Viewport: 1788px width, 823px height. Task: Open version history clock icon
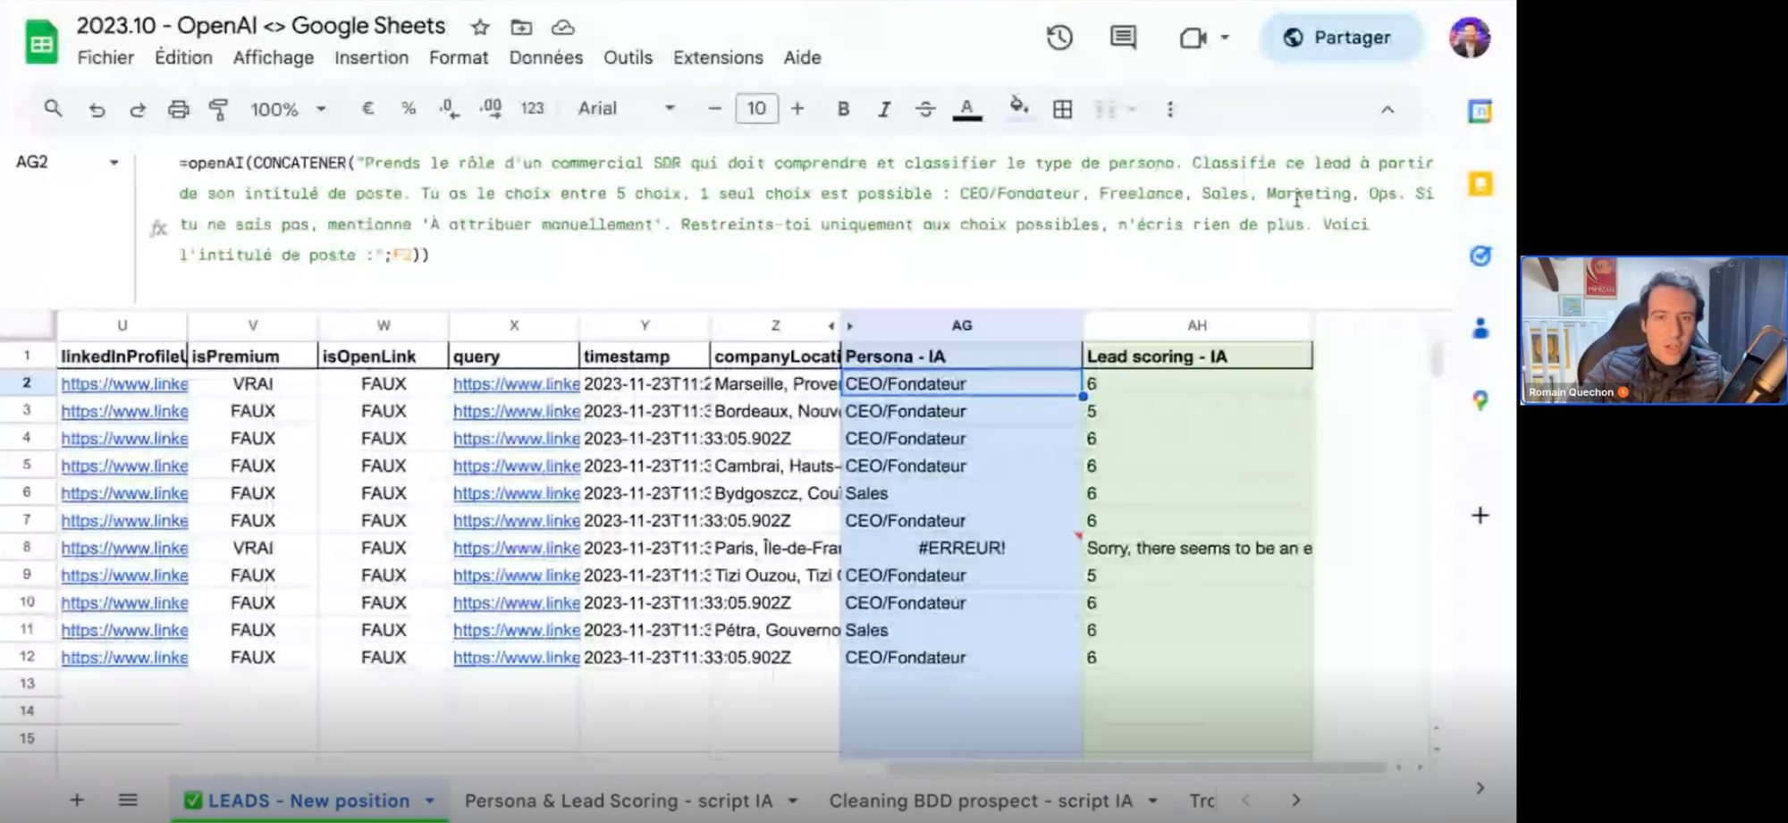[x=1059, y=38]
